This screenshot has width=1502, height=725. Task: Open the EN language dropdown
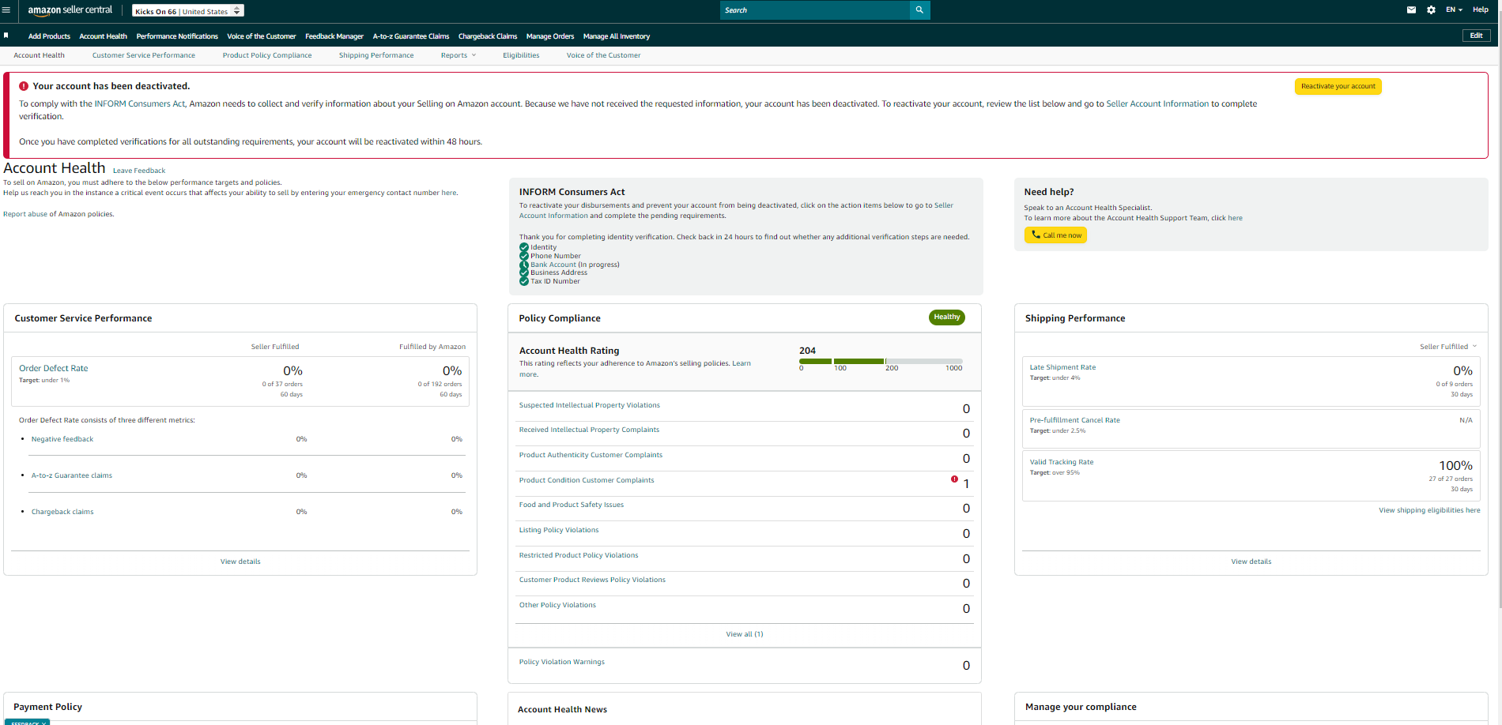1454,10
